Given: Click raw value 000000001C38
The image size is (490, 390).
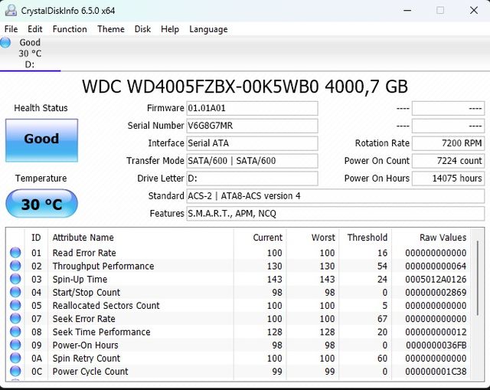Looking at the screenshot, I should tap(436, 372).
